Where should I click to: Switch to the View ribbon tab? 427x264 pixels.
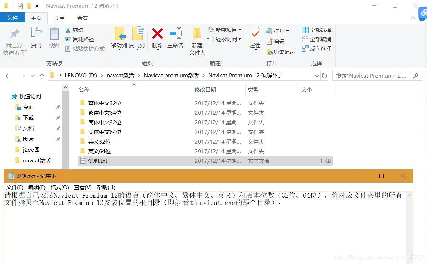click(83, 18)
